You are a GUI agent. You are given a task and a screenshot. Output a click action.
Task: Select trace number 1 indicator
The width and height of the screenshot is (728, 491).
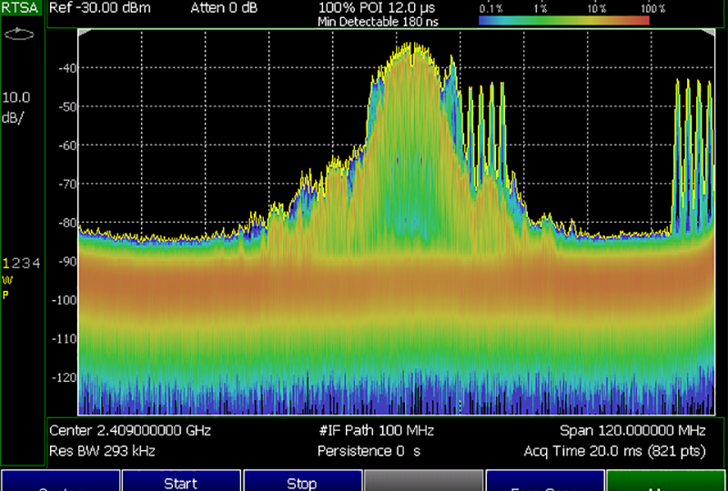(x=5, y=263)
